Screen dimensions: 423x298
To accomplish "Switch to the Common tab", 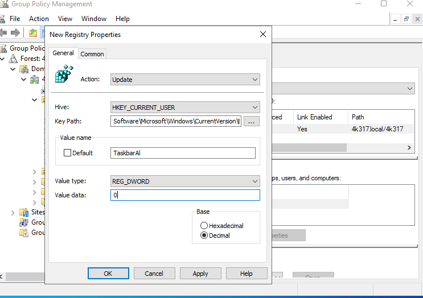I will pos(92,54).
